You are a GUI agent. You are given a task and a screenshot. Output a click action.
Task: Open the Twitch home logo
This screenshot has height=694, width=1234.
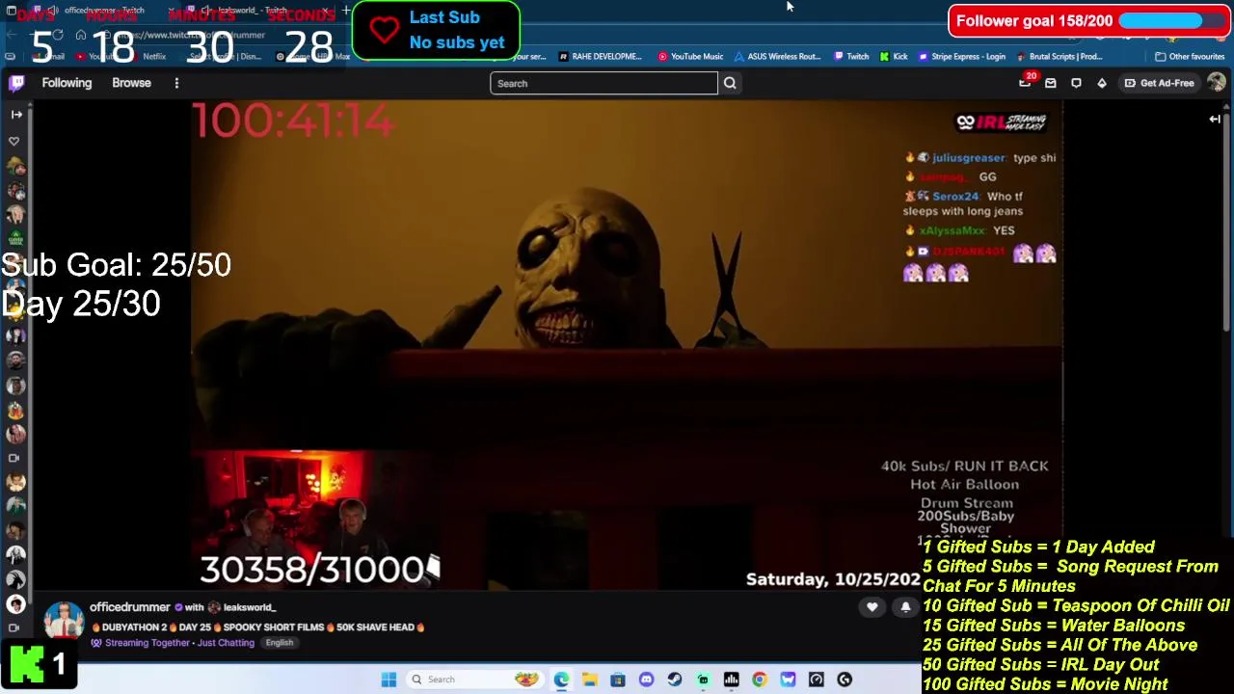click(x=16, y=83)
